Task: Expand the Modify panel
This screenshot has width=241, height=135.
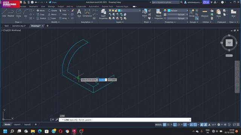Action: [x=55, y=22]
